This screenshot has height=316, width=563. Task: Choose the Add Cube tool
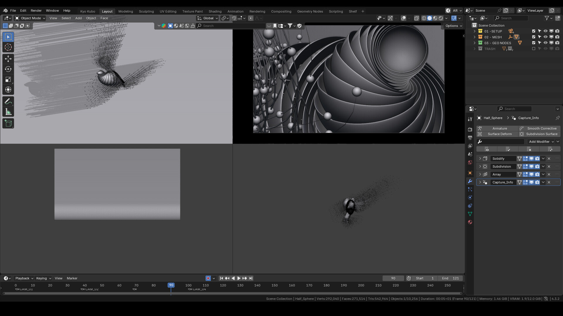point(8,123)
